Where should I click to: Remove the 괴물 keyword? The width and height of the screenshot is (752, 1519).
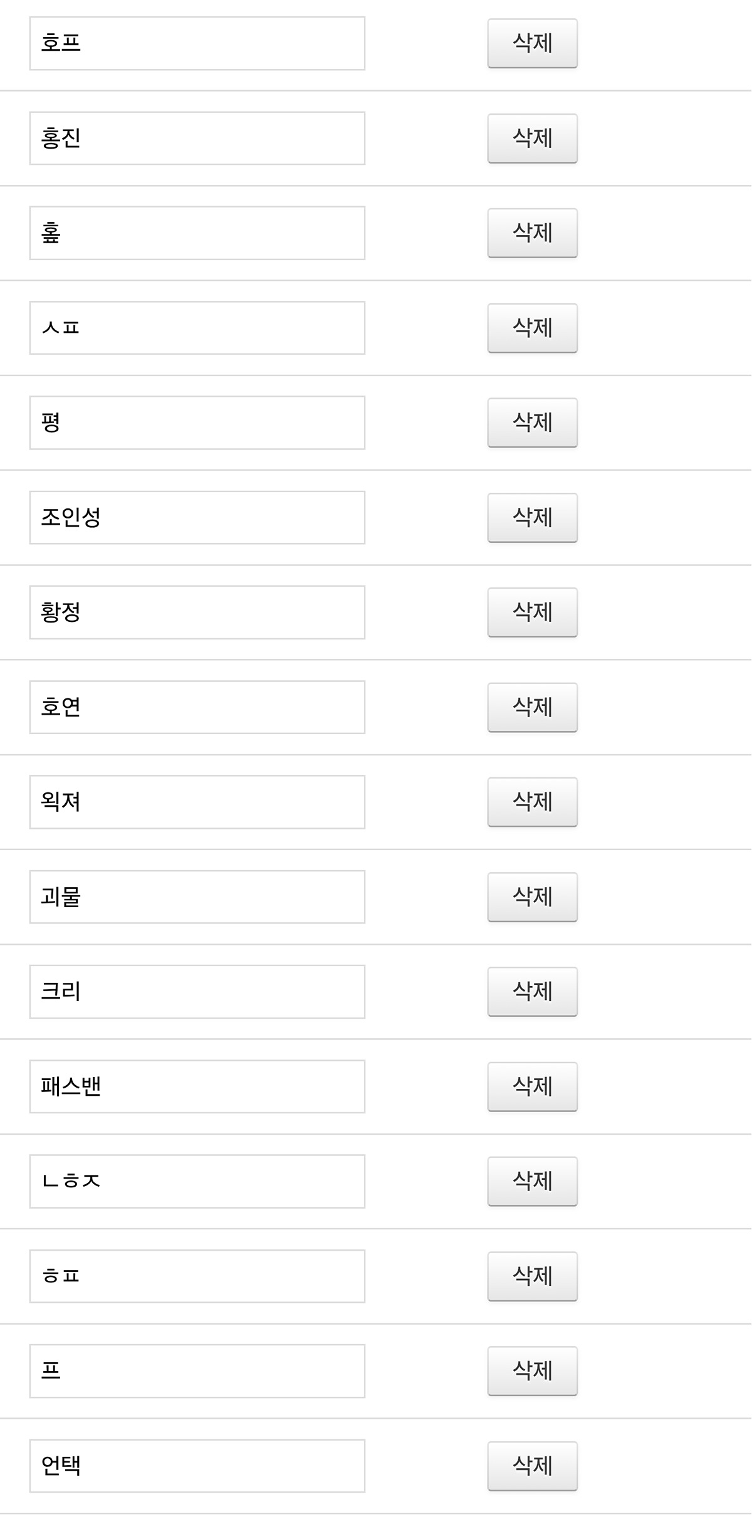[533, 897]
